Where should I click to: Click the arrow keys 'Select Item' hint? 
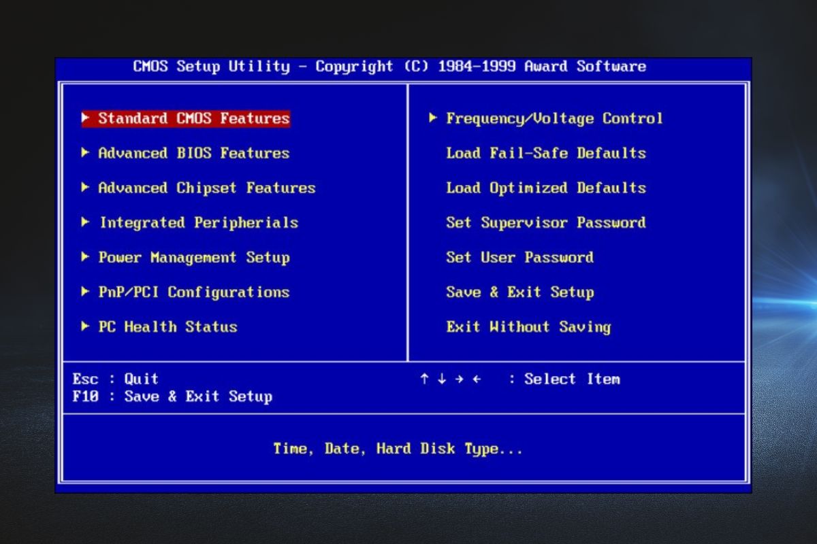click(x=520, y=379)
